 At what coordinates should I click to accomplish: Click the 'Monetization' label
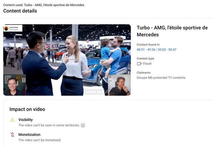tap(29, 135)
